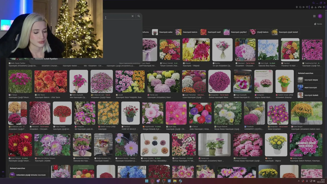Open the Migros Sanal Market image
327x184 pixels.
(x=263, y=81)
